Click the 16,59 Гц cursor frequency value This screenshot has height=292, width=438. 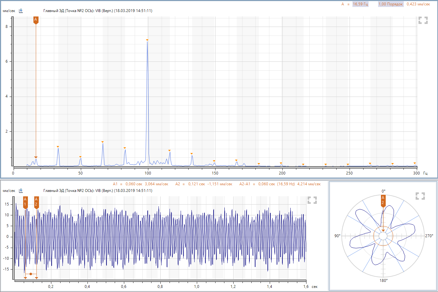click(360, 4)
